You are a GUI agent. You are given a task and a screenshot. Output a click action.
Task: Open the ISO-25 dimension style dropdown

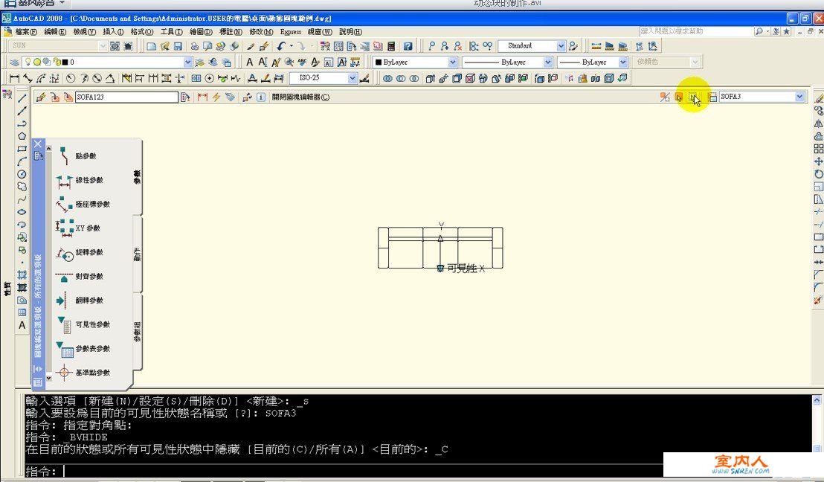click(352, 78)
